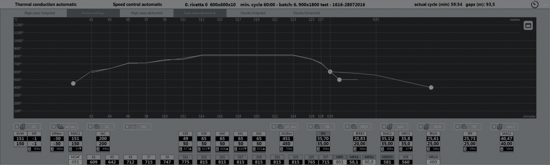
Task: Toggle the AAC2 checkbox
Action: point(494,127)
